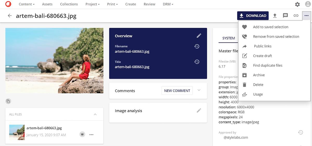312x146 pixels.
Task: Click artem-bali-680663.jpg file name in All Files
Action: pyautogui.click(x=44, y=128)
